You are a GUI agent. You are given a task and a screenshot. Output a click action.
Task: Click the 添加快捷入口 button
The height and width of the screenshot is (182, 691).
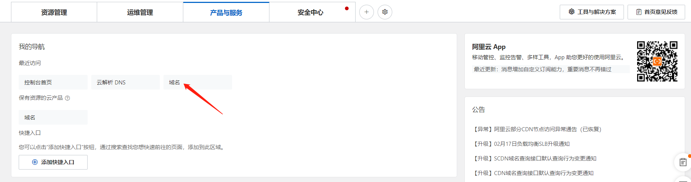click(53, 162)
